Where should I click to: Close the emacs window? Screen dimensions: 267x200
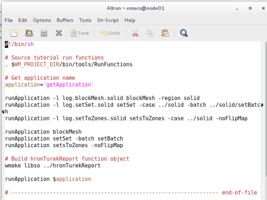coord(263,8)
